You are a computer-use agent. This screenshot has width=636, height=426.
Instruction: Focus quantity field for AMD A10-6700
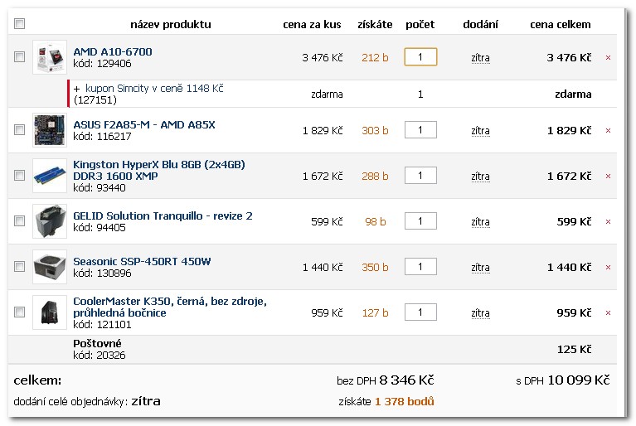pyautogui.click(x=420, y=57)
